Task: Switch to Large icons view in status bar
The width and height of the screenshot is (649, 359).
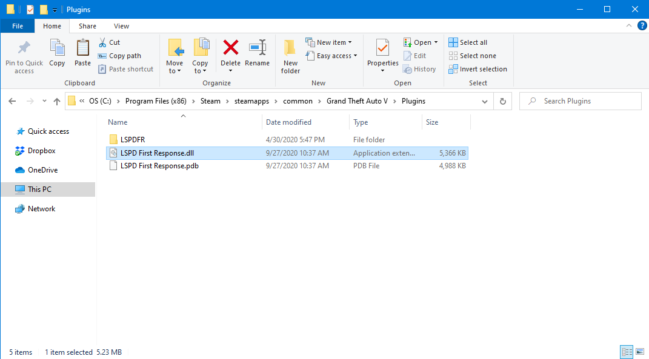Action: click(x=640, y=352)
